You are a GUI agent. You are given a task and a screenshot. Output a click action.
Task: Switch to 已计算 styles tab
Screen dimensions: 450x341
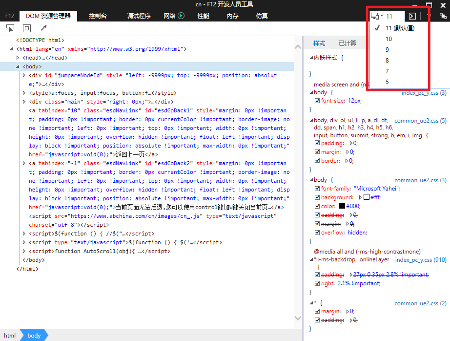pos(348,43)
